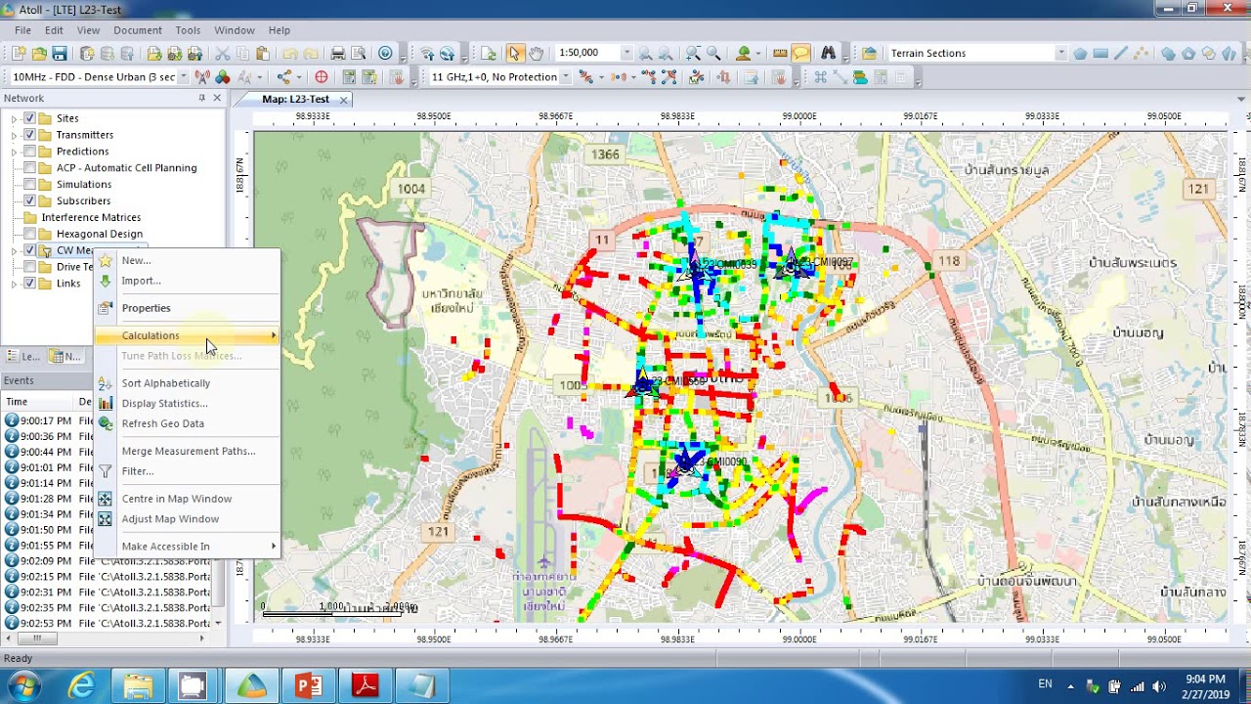Viewport: 1251px width, 704px height.
Task: Click the three colored circles icon
Action: pos(223,76)
